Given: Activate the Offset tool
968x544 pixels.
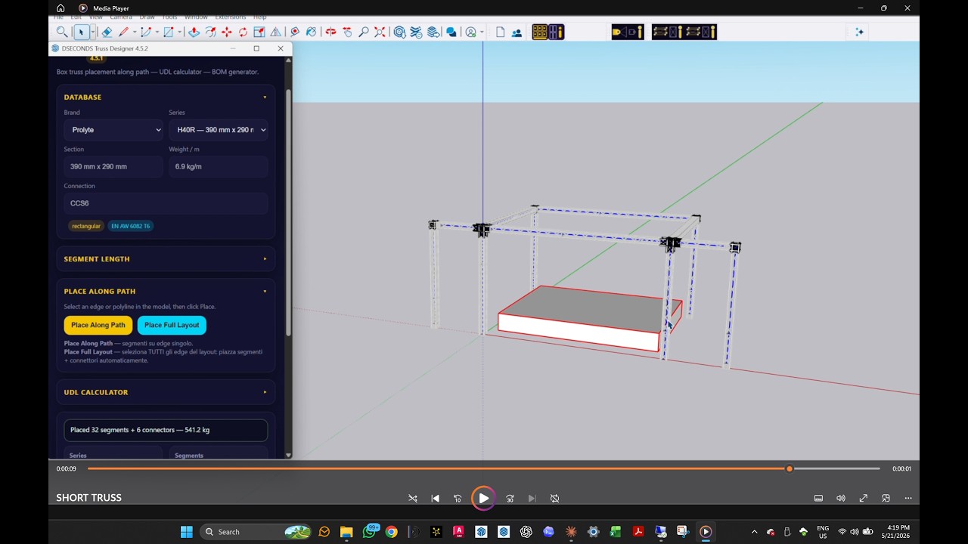Looking at the screenshot, I should (210, 32).
